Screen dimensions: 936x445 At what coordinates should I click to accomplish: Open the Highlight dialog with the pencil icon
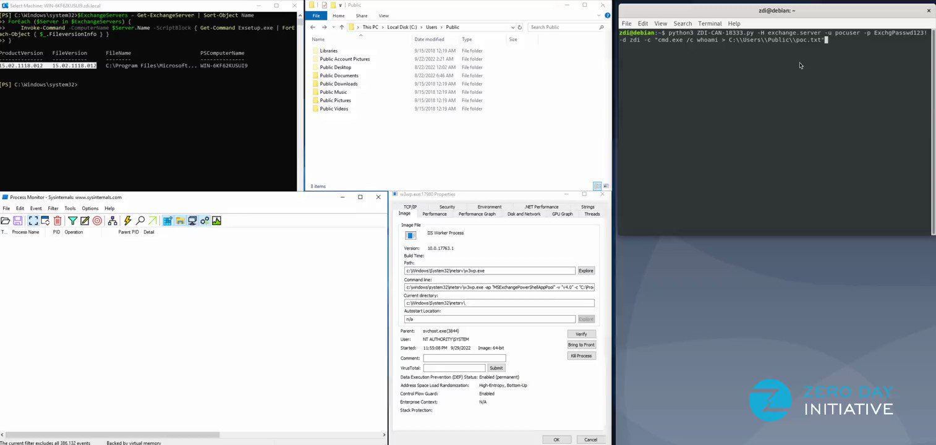[x=85, y=221]
